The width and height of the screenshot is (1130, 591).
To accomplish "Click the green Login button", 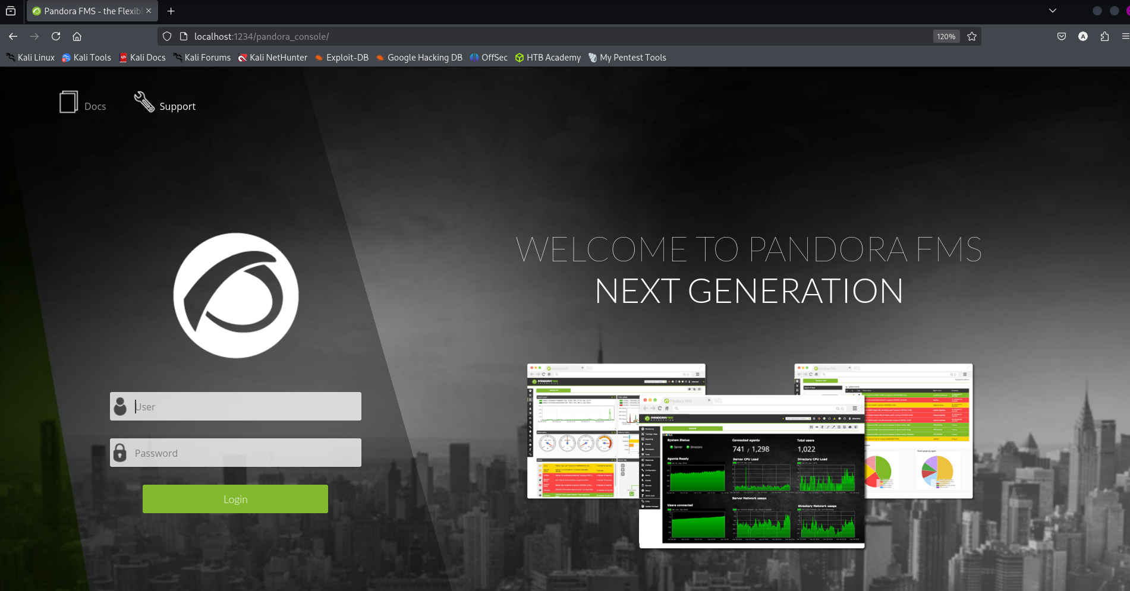I will (235, 499).
